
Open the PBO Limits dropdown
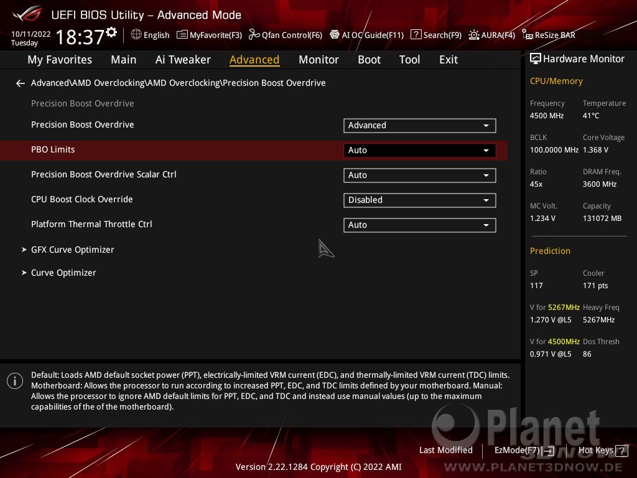pos(420,151)
